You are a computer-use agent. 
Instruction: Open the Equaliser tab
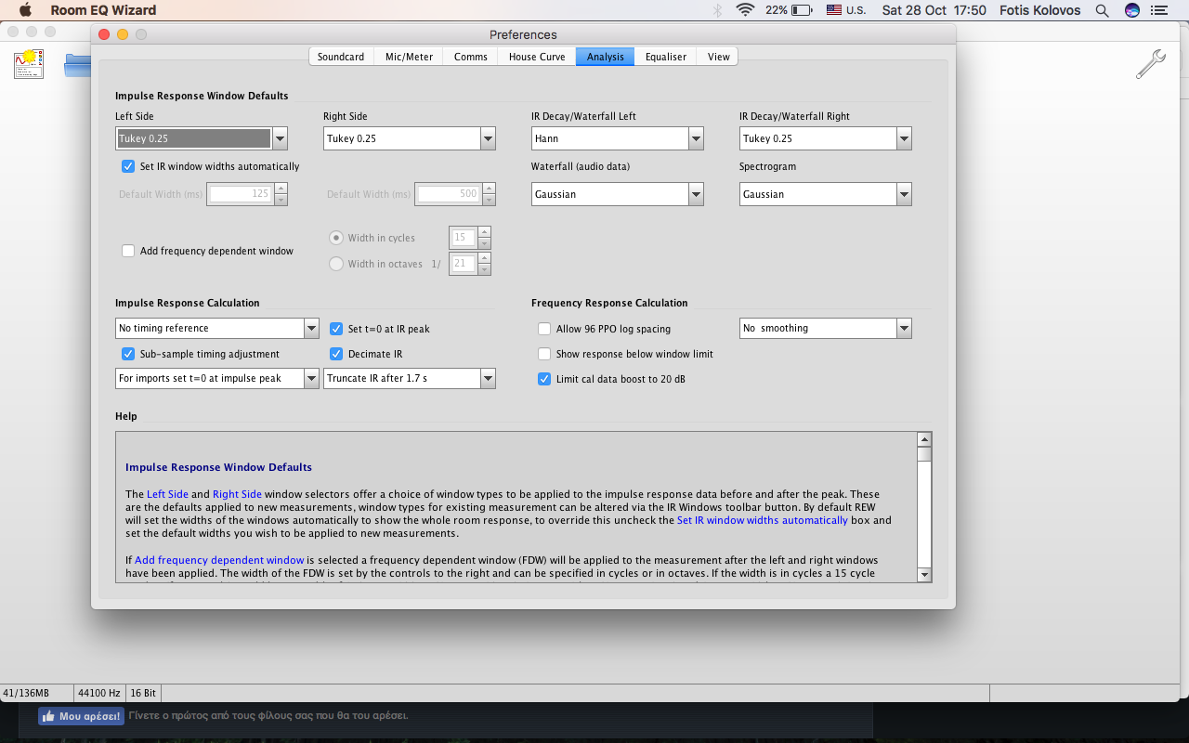[x=665, y=57]
